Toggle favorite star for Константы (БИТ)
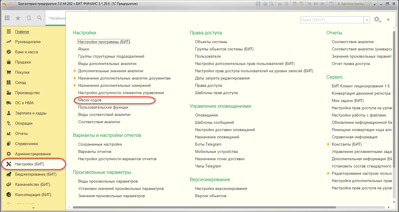This screenshot has width=399, height=212. pos(328,144)
